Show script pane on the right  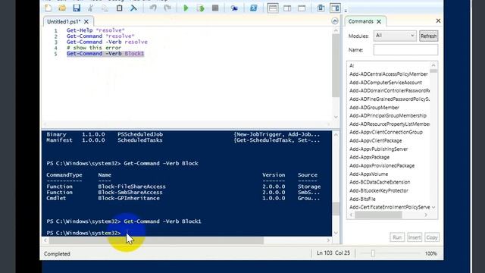287,8
